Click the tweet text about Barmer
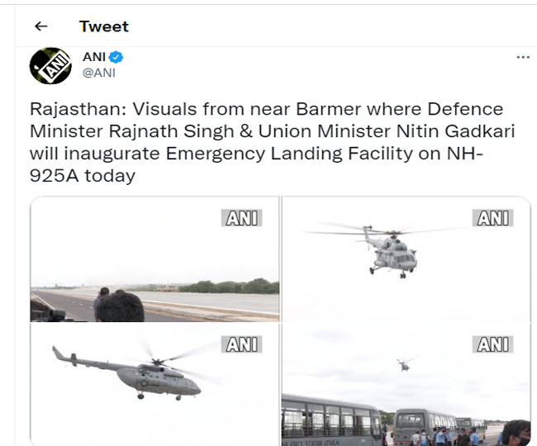Viewport: 537px width, 446px height. tap(273, 142)
